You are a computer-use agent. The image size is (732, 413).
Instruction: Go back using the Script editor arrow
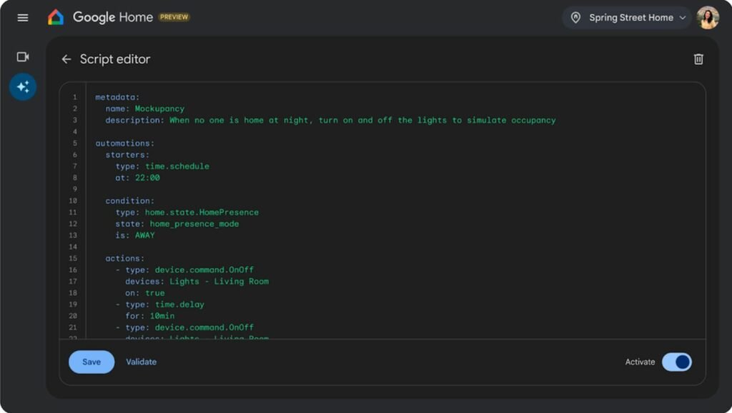click(x=66, y=59)
